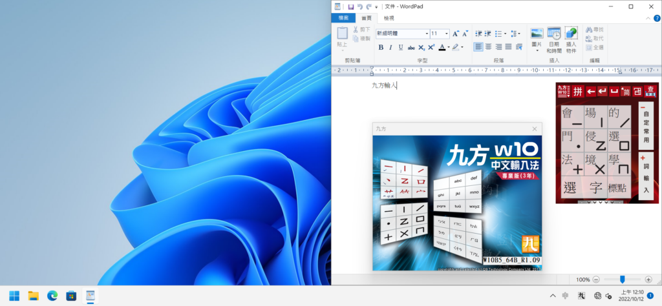Image resolution: width=662 pixels, height=306 pixels.
Task: Start a bulleted list
Action: tap(498, 34)
